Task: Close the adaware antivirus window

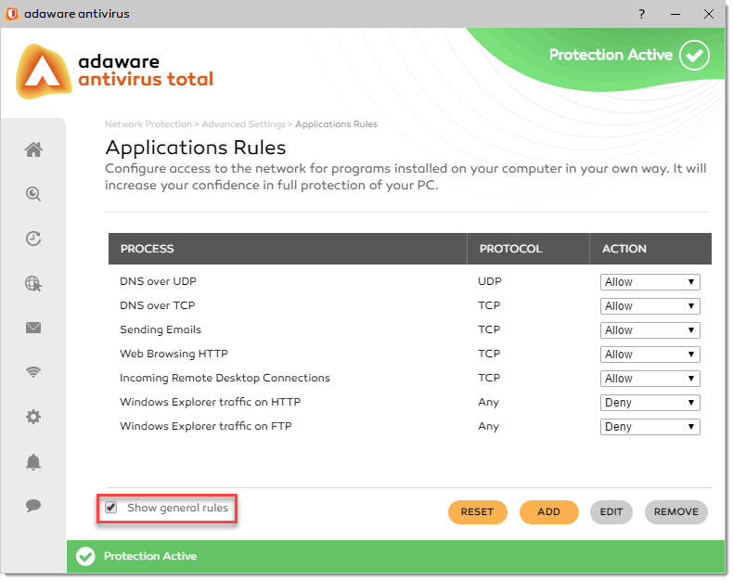Action: [709, 14]
